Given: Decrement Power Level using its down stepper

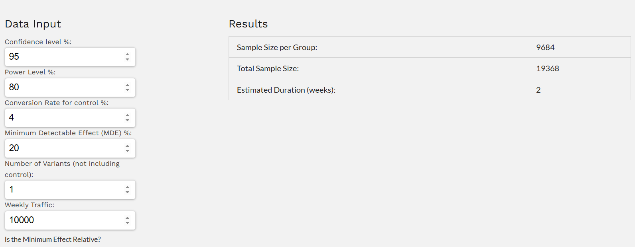Looking at the screenshot, I should click(127, 90).
